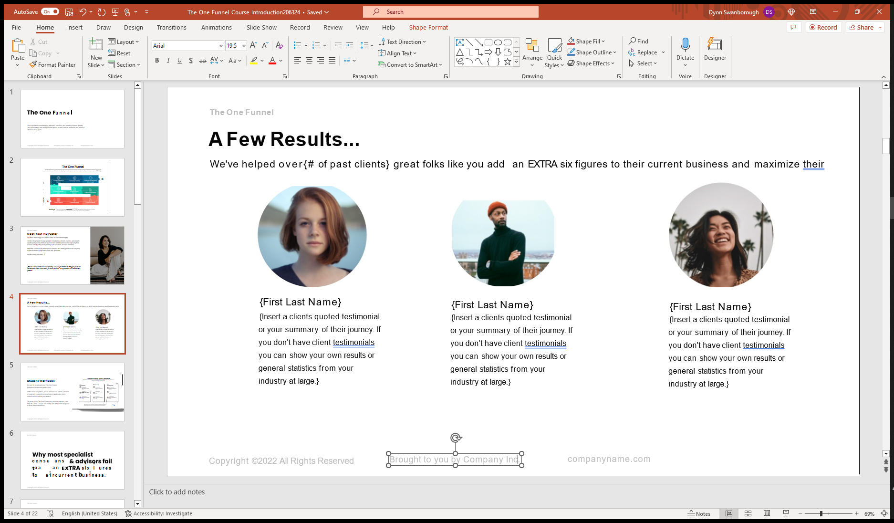
Task: Open the File menu tab
Action: click(16, 27)
